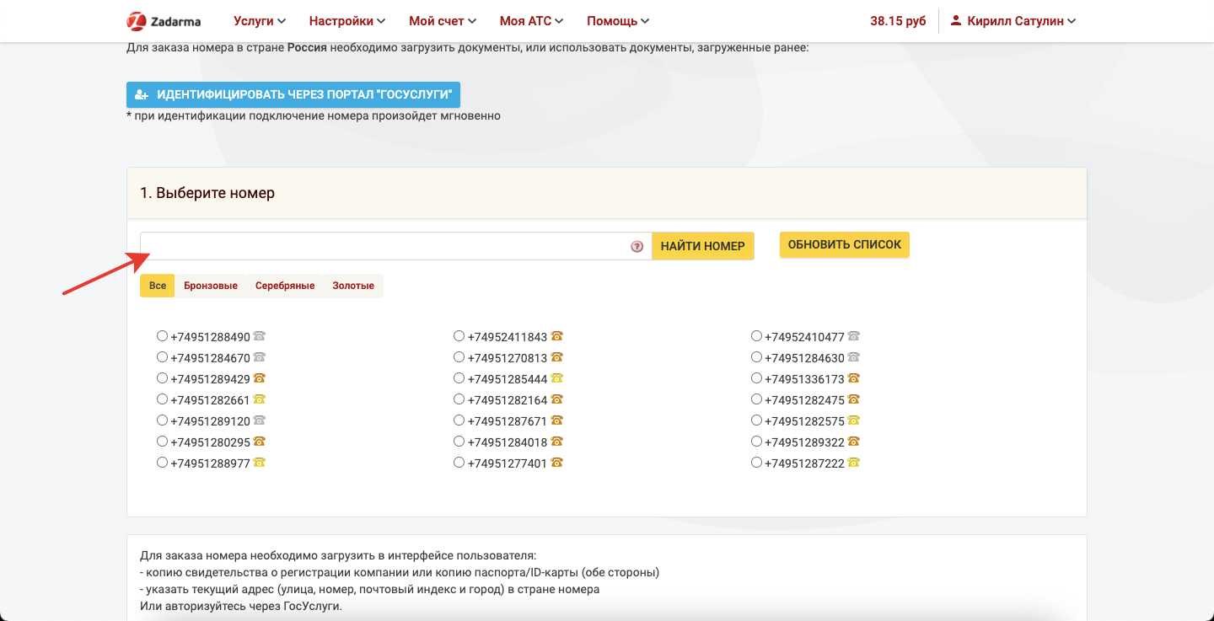Click the 38.15 руб balance
The width and height of the screenshot is (1214, 621).
(x=898, y=21)
